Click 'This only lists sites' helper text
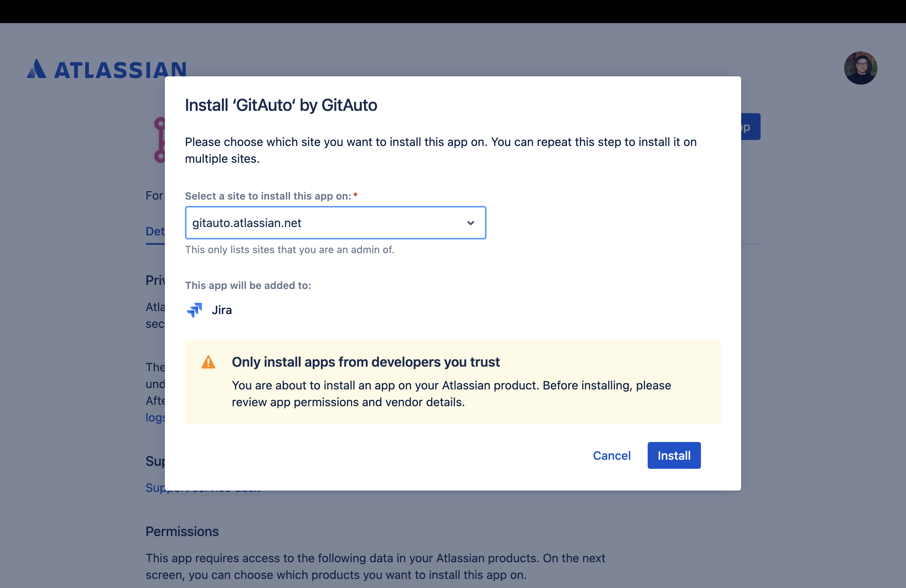 (289, 249)
